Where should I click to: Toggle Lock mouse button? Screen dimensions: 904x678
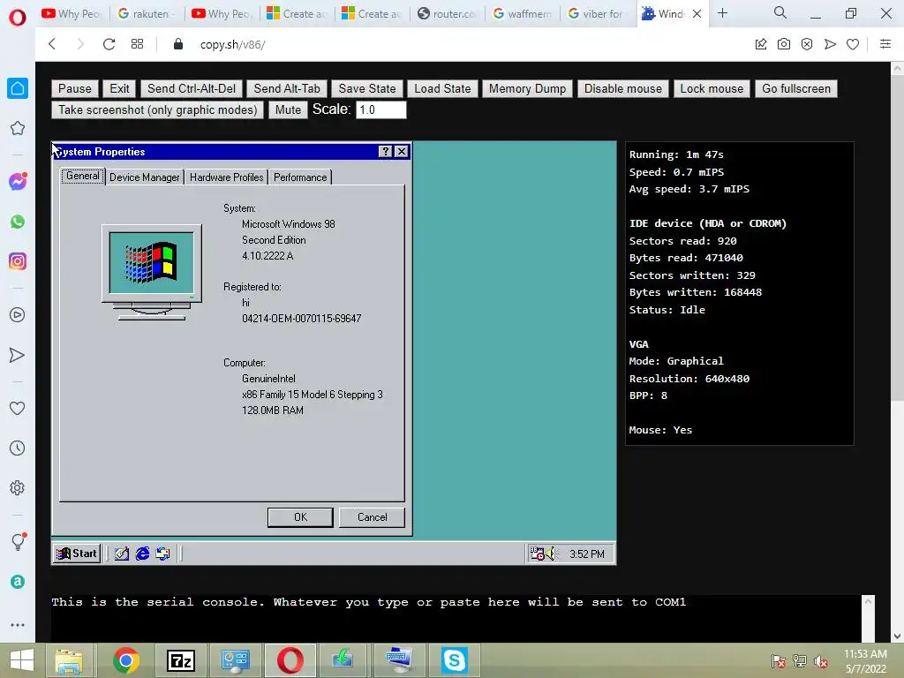(x=712, y=89)
